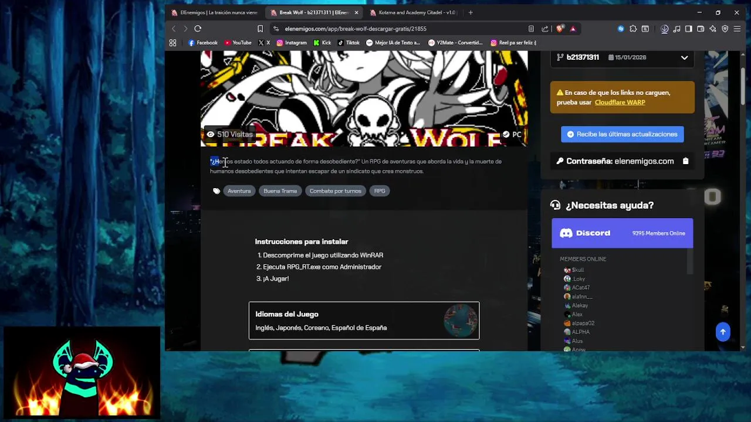Open the Mejor IA de Texto bookmark
This screenshot has height=422, width=751.
[x=393, y=43]
